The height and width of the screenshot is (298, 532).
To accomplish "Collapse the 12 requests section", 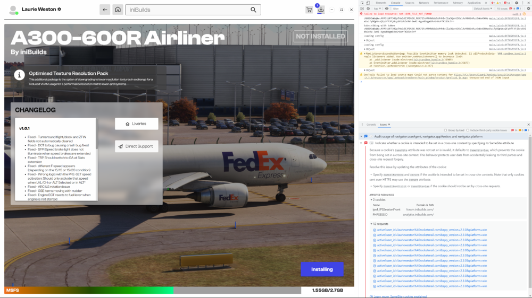I will (371, 224).
